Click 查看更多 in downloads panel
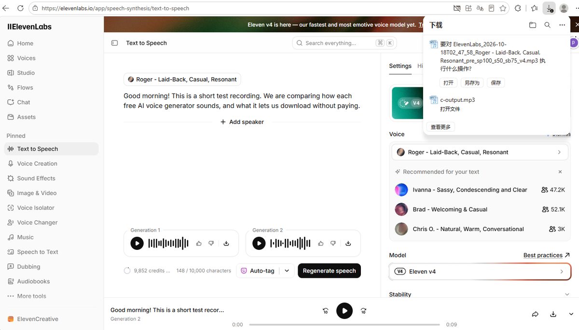The height and width of the screenshot is (330, 579). click(x=441, y=127)
